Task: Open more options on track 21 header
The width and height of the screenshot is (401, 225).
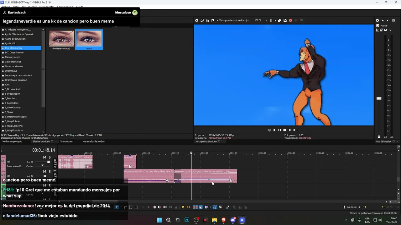Action: click(x=3, y=157)
